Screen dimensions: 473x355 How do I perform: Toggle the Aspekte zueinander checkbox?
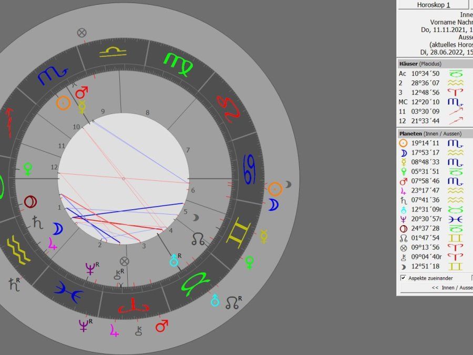(403, 278)
